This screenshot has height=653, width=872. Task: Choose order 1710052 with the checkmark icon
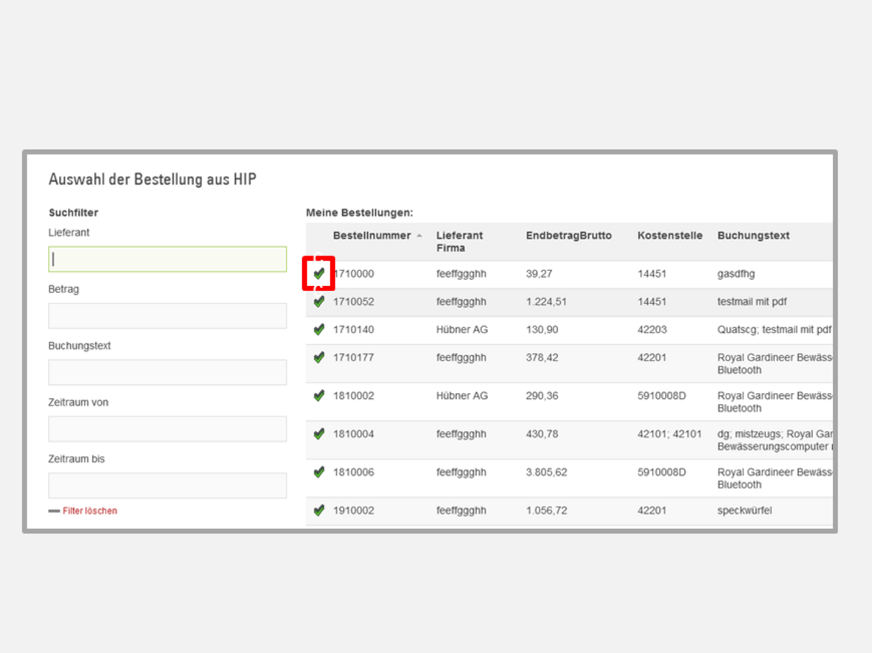(x=319, y=302)
